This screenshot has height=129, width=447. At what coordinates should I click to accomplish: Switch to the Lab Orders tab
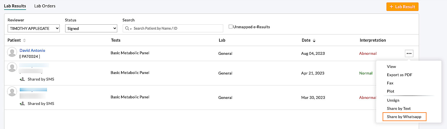(x=45, y=6)
